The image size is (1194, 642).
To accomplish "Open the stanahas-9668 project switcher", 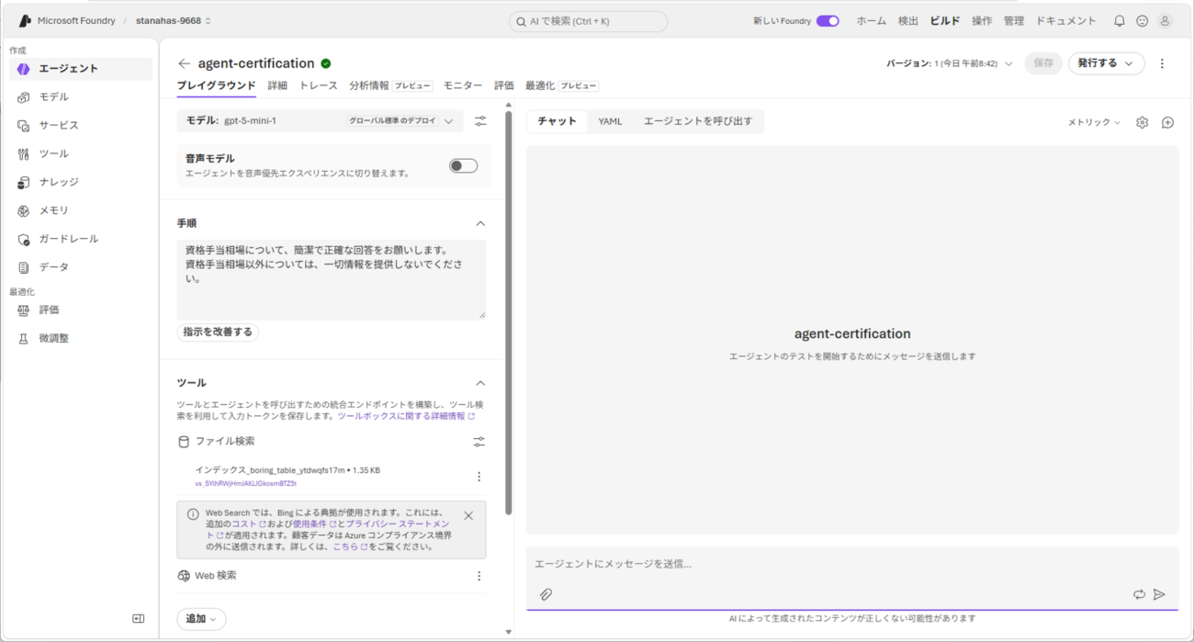I will pos(174,20).
